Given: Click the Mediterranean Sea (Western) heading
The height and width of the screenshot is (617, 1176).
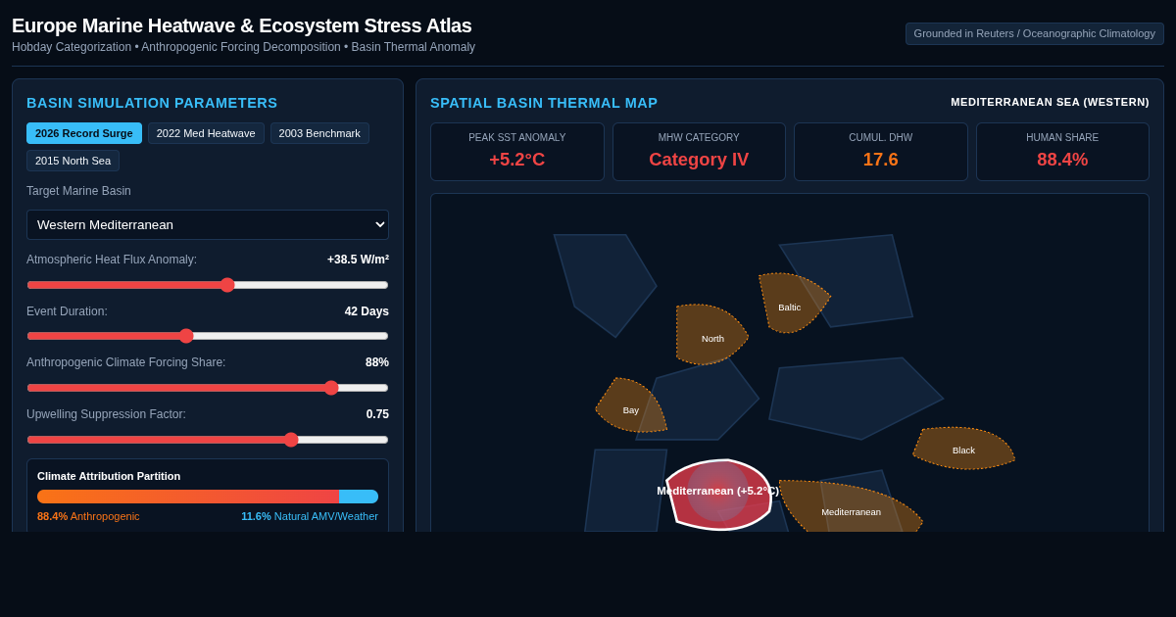Looking at the screenshot, I should [1050, 102].
